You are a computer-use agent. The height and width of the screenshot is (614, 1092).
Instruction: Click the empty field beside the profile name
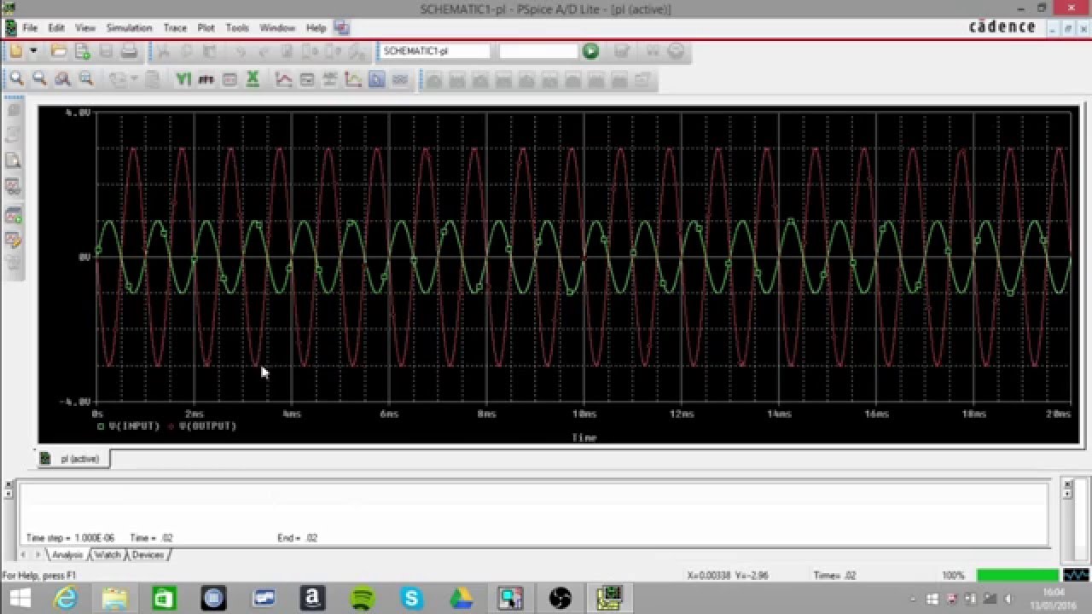(538, 51)
